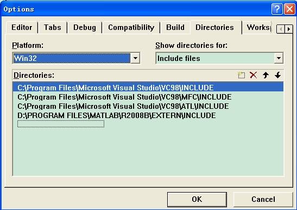297x210 pixels.
Task: Select the VC98\ATL\INCLUDE directory row
Action: (x=148, y=106)
